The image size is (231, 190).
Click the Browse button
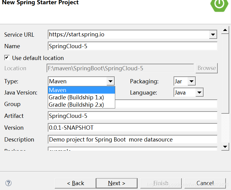(x=207, y=68)
